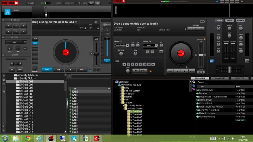Click play on the right deck
The image size is (253, 142).
pos(184,71)
